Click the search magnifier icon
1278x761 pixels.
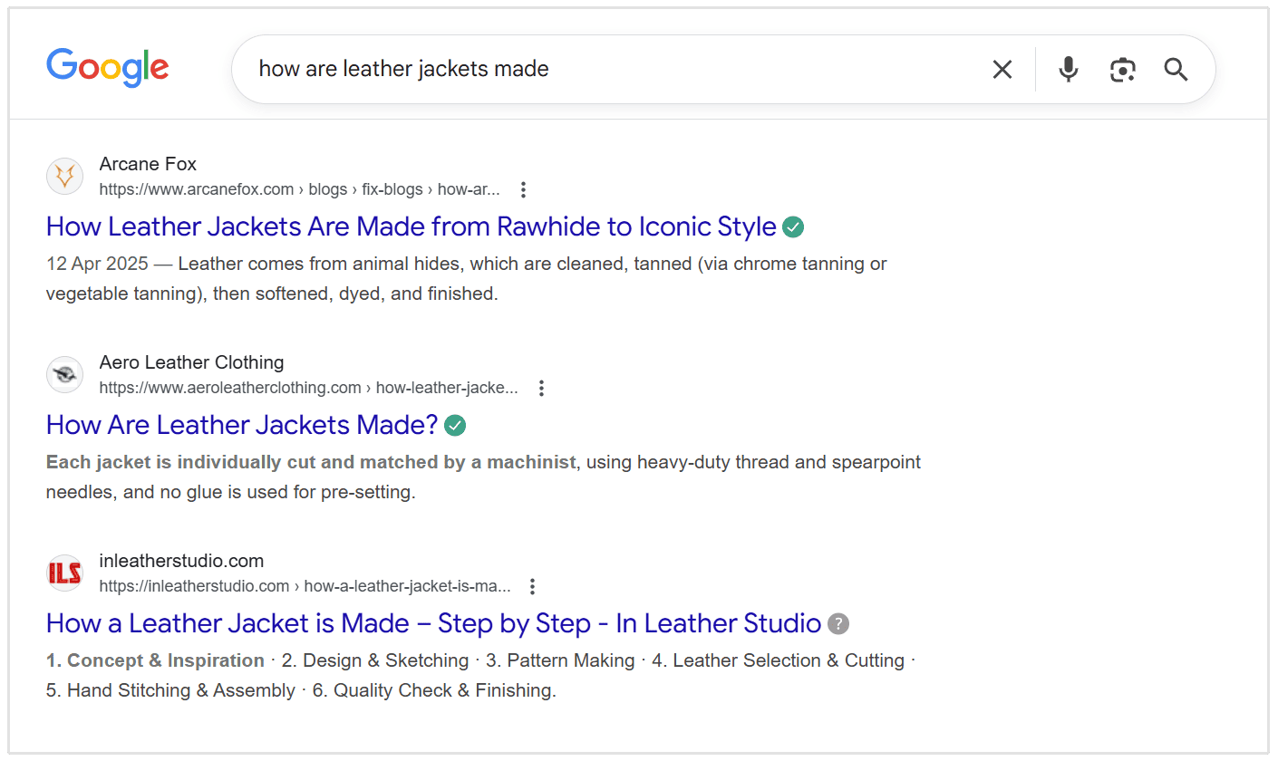[1176, 69]
